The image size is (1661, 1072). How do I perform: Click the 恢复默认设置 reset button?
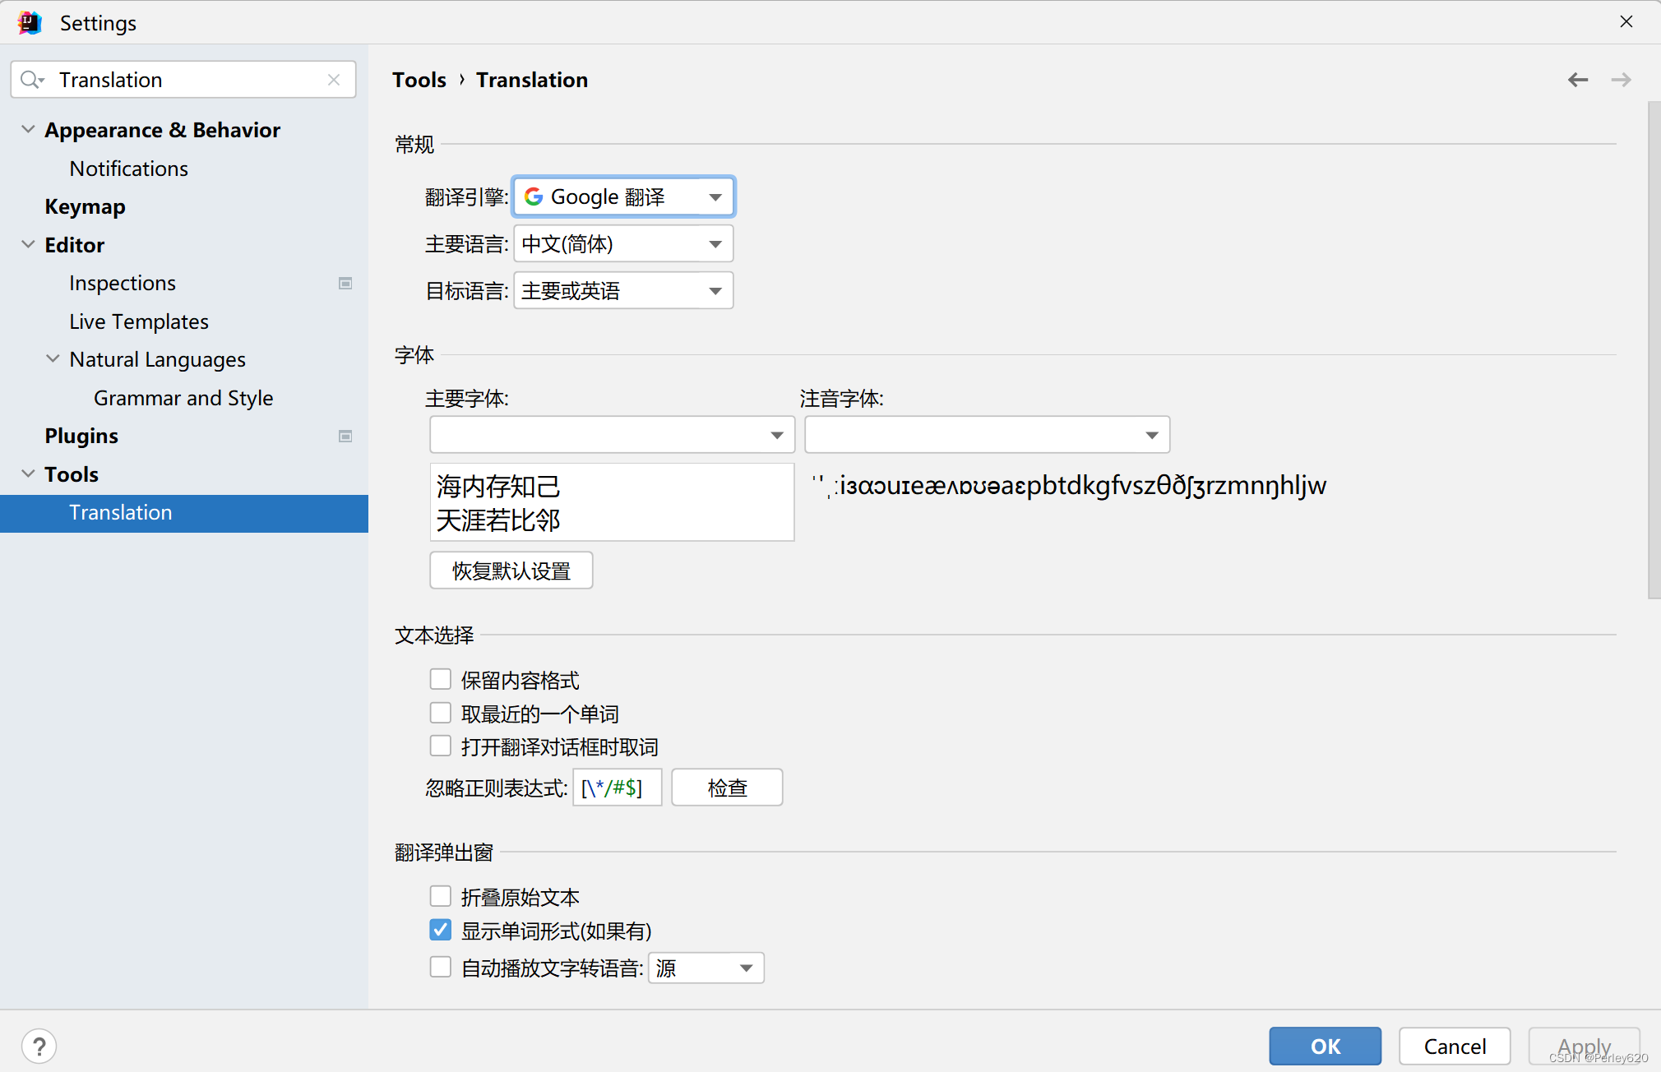pos(510,569)
